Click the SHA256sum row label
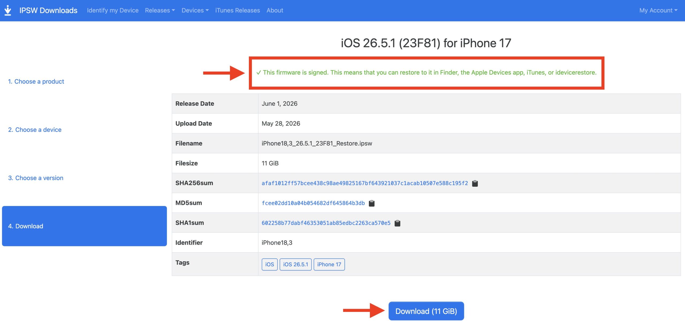The height and width of the screenshot is (332, 685). click(194, 183)
